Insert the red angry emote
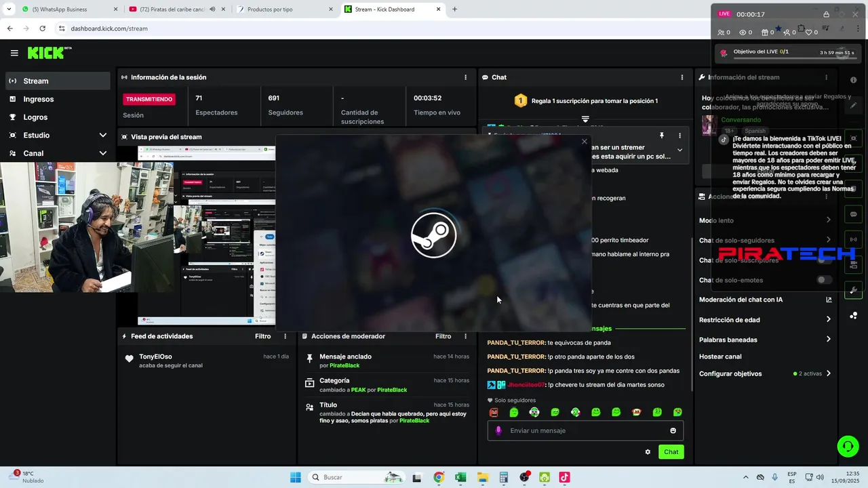 494,412
